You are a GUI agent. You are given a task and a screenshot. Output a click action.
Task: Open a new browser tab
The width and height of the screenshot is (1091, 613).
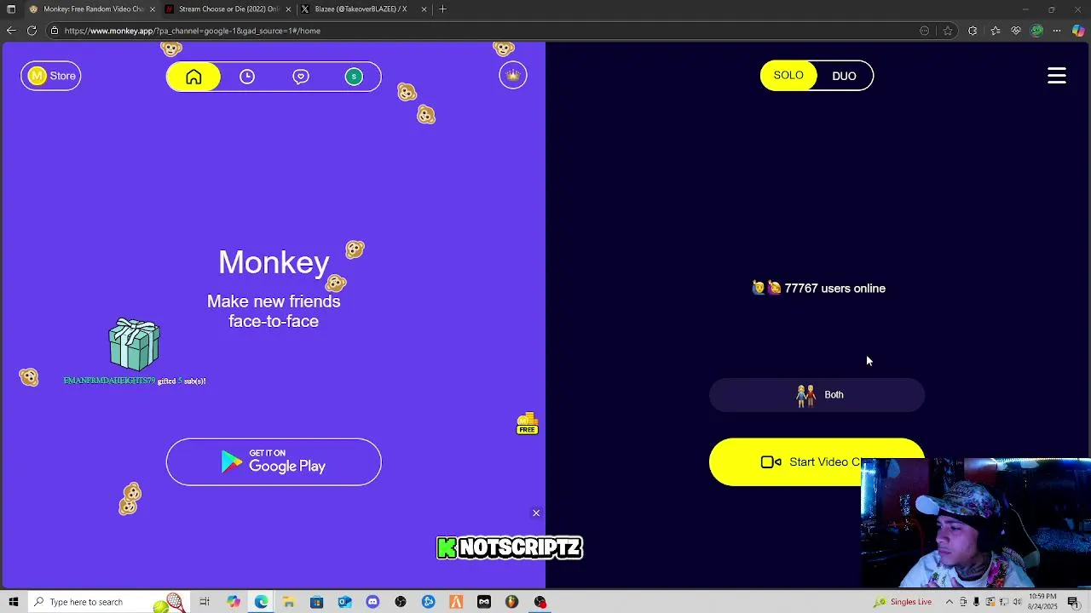point(442,9)
